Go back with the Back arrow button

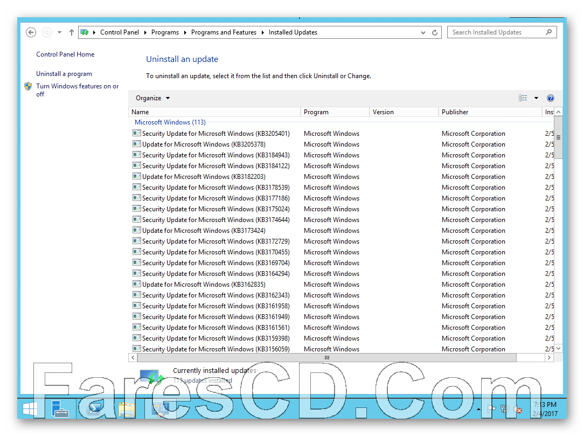tap(31, 32)
